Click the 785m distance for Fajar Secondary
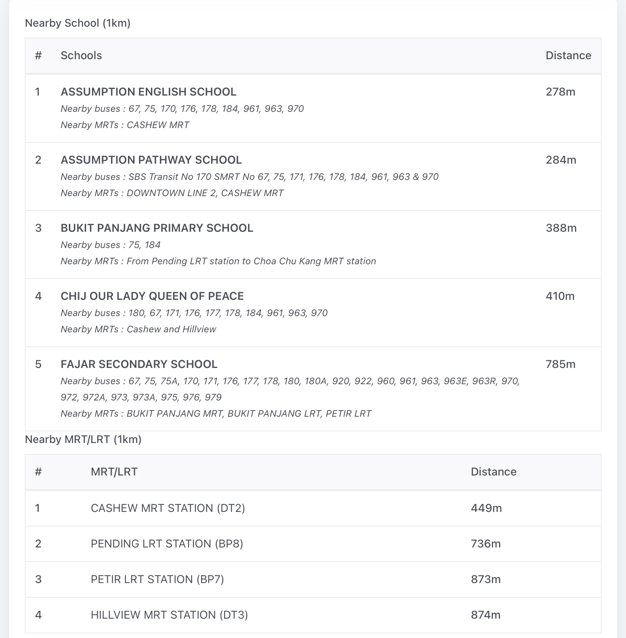626x638 pixels. click(x=560, y=364)
